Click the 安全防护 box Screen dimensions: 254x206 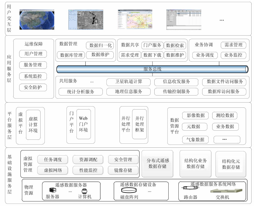click(x=33, y=88)
